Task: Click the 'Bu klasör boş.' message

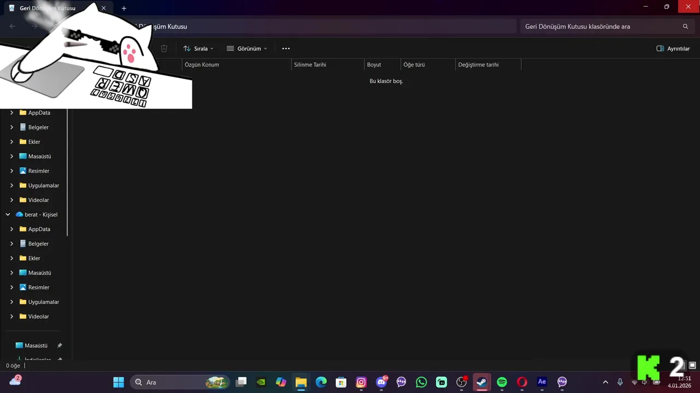Action: (x=386, y=81)
